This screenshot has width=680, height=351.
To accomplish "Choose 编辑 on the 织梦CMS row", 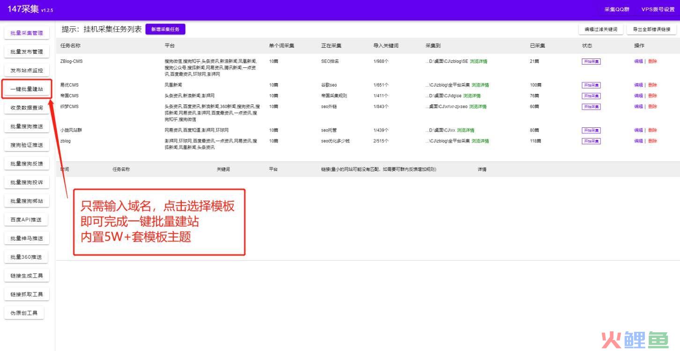I will (x=638, y=107).
